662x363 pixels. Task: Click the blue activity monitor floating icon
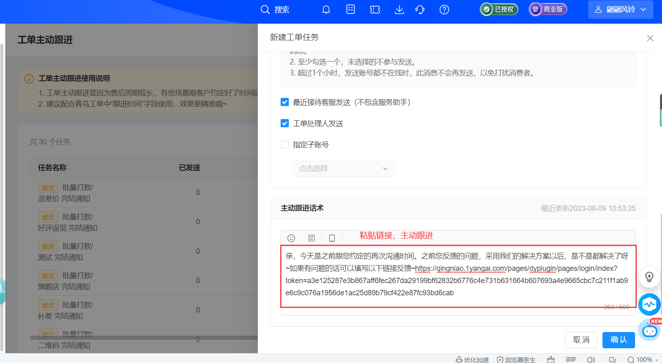[649, 304]
